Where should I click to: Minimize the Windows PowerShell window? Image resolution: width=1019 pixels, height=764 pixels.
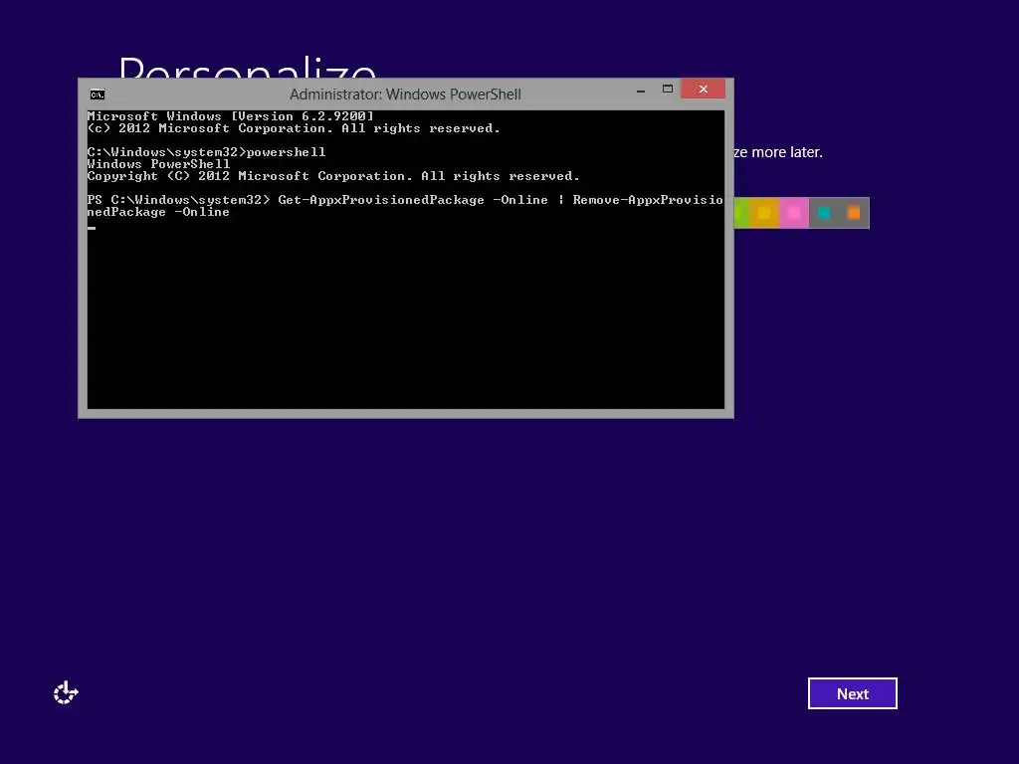coord(641,90)
